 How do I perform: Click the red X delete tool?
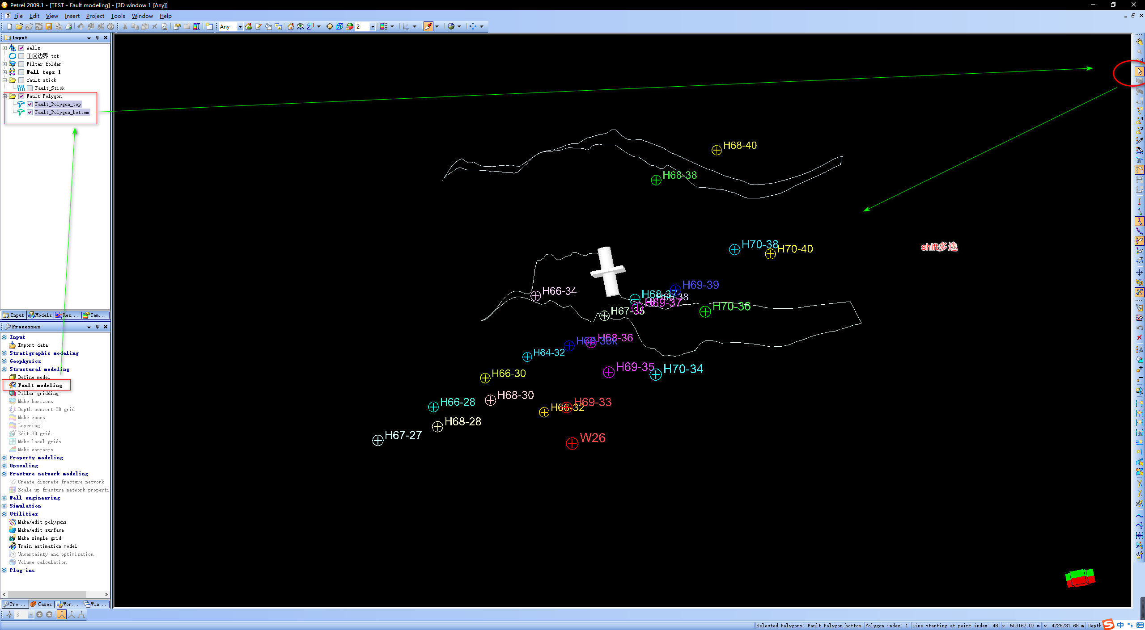[x=1139, y=338]
